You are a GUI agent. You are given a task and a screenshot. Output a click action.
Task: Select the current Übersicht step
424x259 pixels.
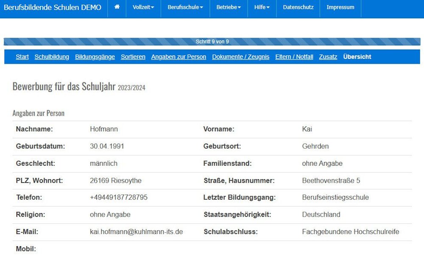tap(357, 57)
